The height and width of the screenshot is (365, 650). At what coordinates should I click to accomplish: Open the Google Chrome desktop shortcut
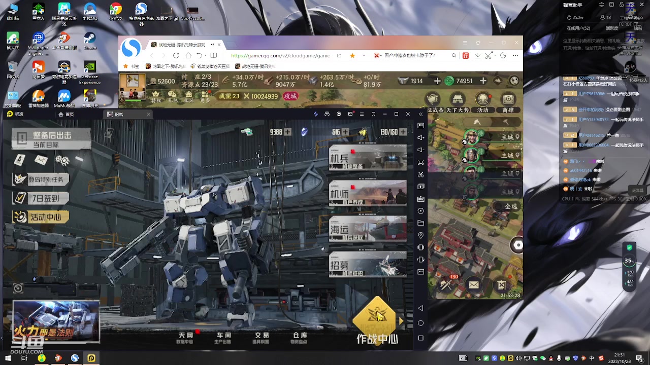pyautogui.click(x=115, y=12)
